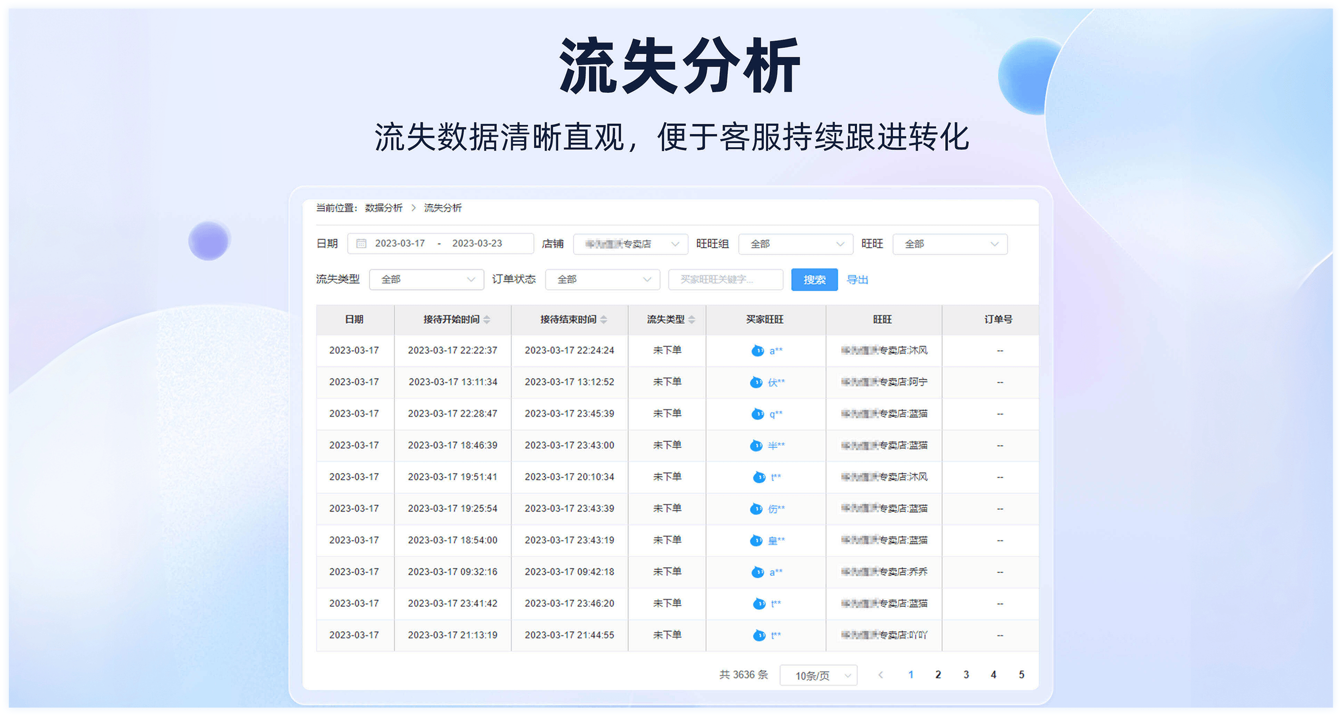Open the 旺旺组 group dropdown
The width and height of the screenshot is (1342, 716).
click(x=795, y=244)
